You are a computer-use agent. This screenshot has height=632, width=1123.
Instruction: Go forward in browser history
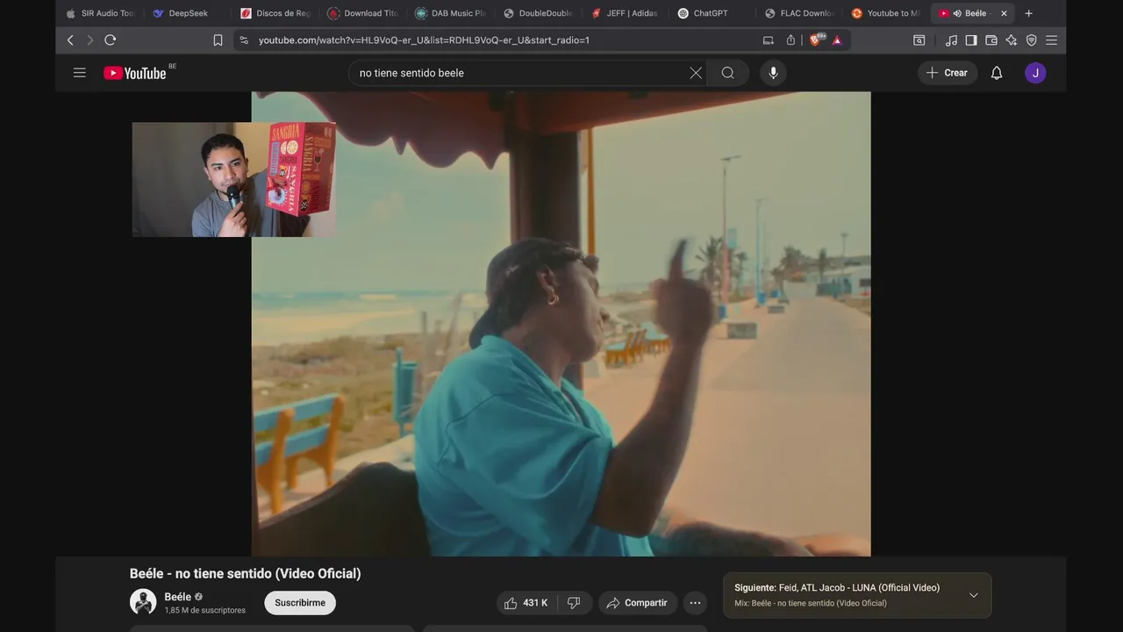point(89,40)
